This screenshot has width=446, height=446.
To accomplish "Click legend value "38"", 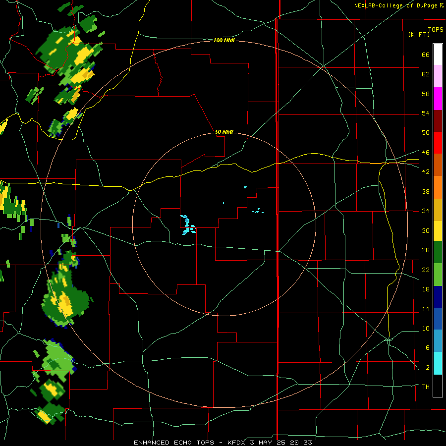I will (426, 191).
